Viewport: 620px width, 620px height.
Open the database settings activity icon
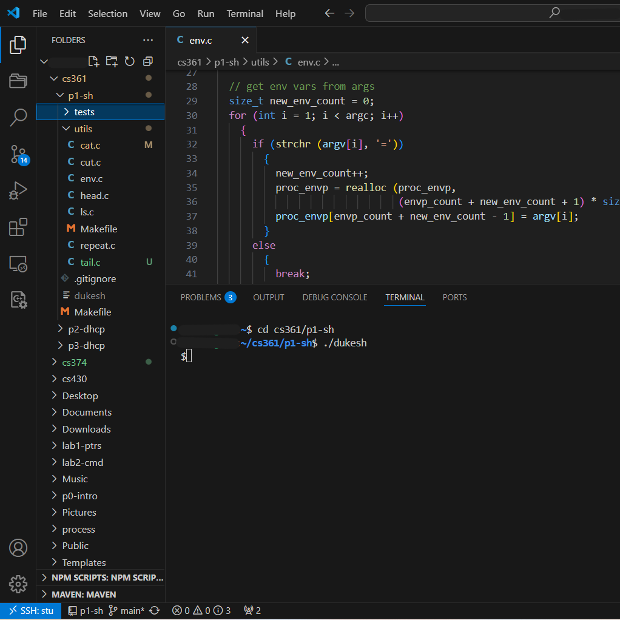[x=18, y=300]
